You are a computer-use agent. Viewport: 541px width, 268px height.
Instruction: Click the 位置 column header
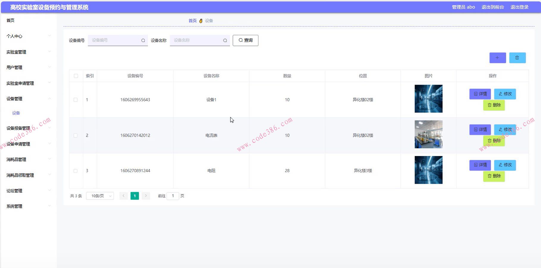[363, 76]
